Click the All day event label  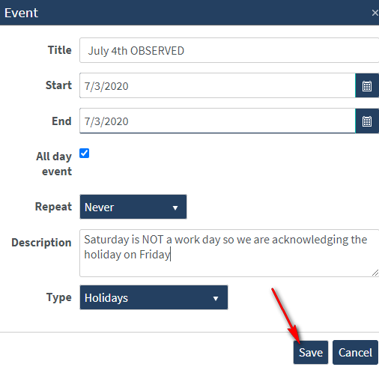click(54, 164)
